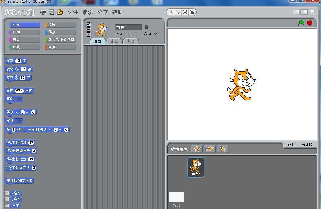
Task: Click seconds value 1 in glide block
Action: 13,129
